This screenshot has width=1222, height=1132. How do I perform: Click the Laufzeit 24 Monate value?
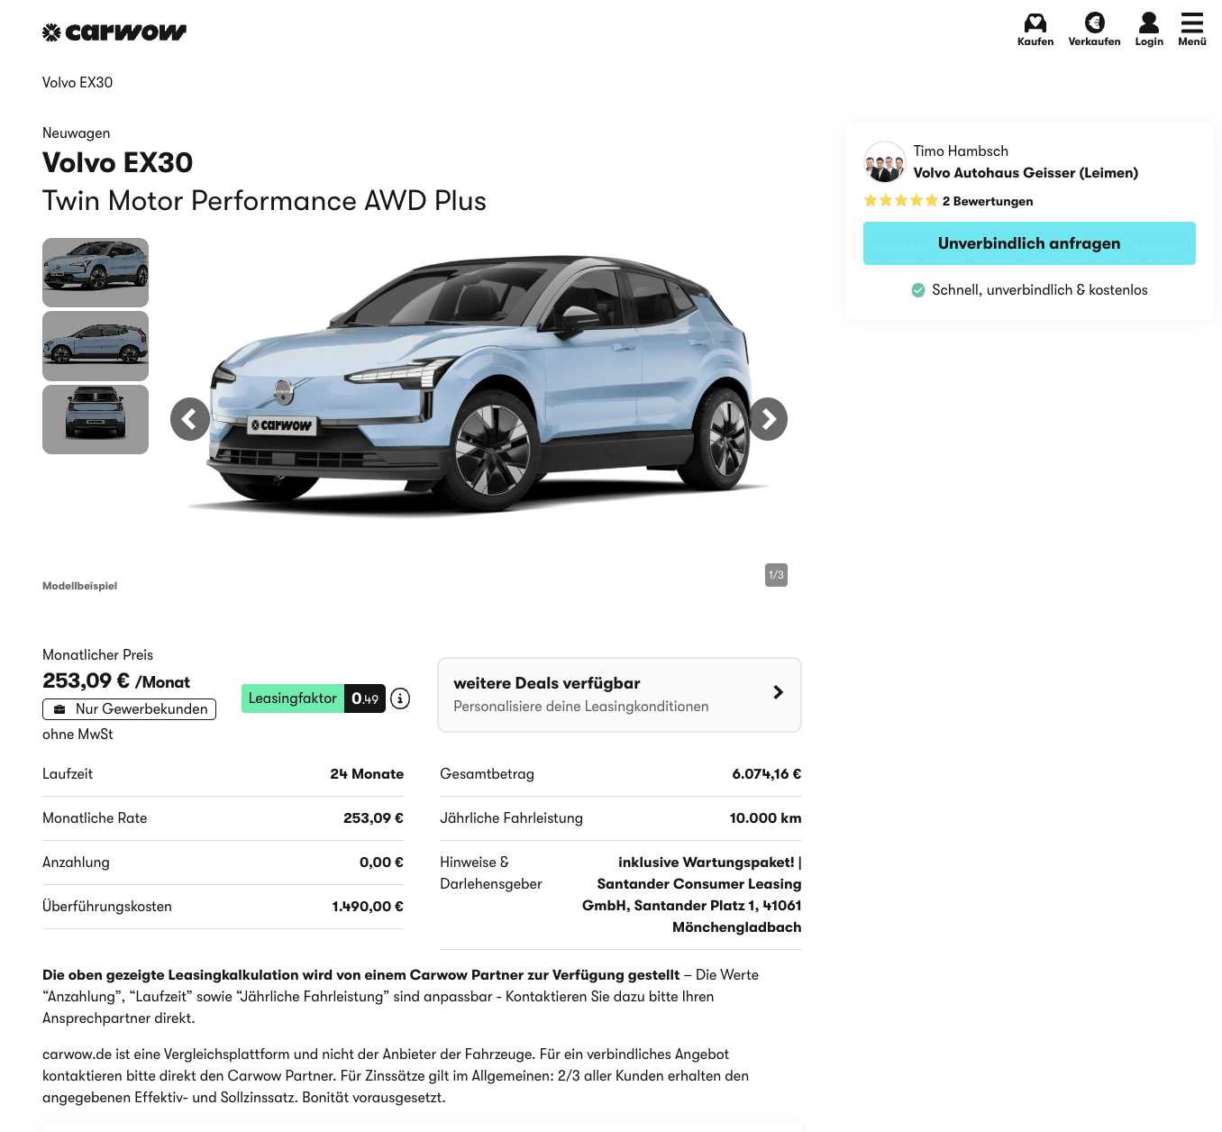[x=367, y=774]
